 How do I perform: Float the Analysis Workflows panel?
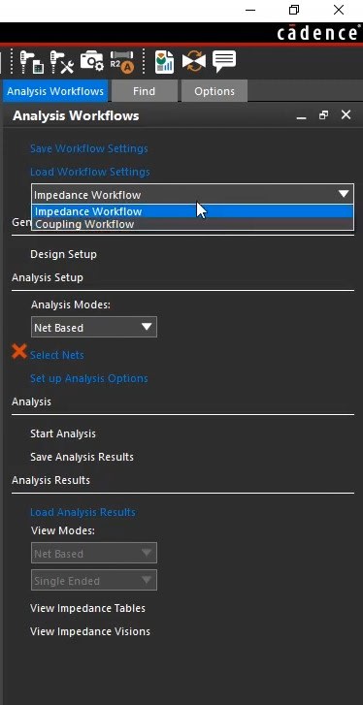coord(323,115)
